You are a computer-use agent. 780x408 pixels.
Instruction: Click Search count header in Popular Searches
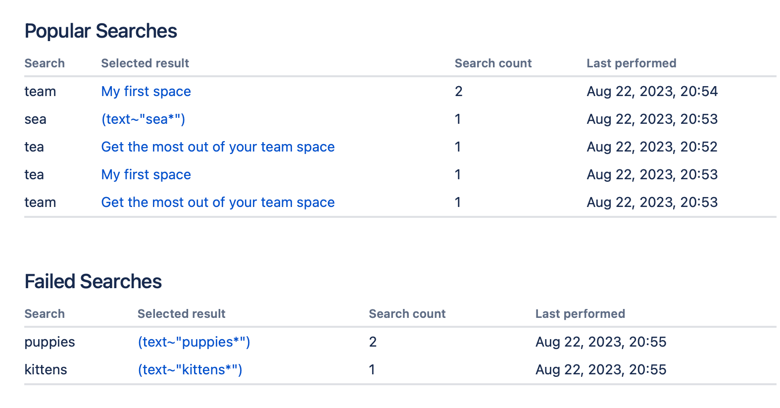[x=493, y=63]
